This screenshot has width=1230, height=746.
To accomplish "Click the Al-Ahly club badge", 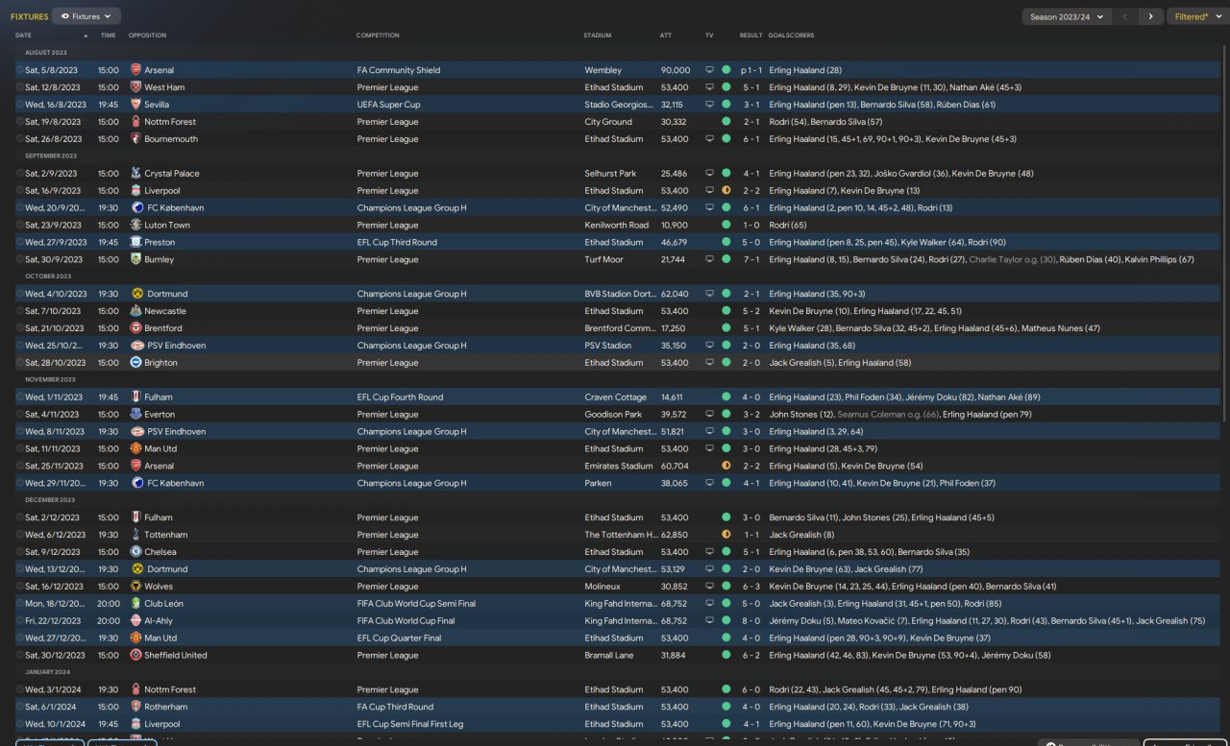I will coord(135,621).
